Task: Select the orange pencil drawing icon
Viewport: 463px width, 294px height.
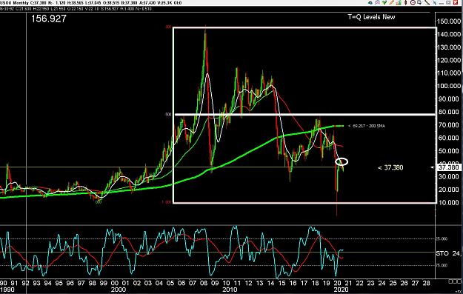Action: click(x=391, y=3)
